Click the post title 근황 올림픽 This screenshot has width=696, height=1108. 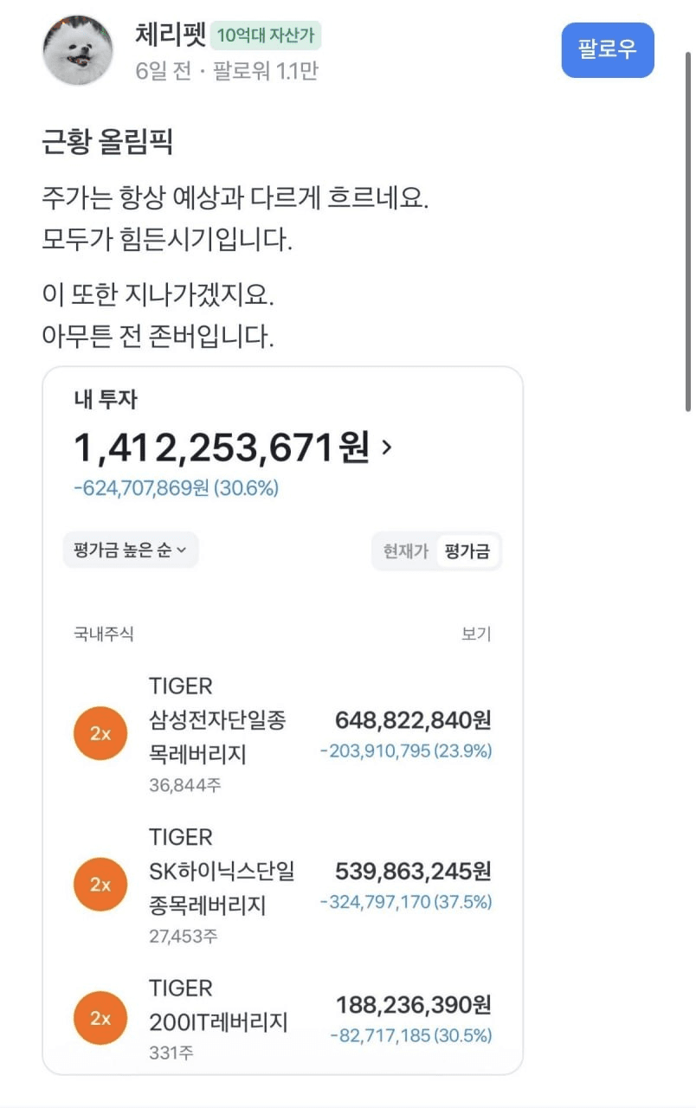click(107, 142)
